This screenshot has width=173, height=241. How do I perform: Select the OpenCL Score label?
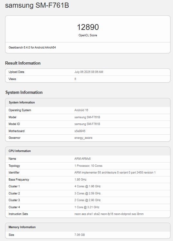[x=88, y=35]
